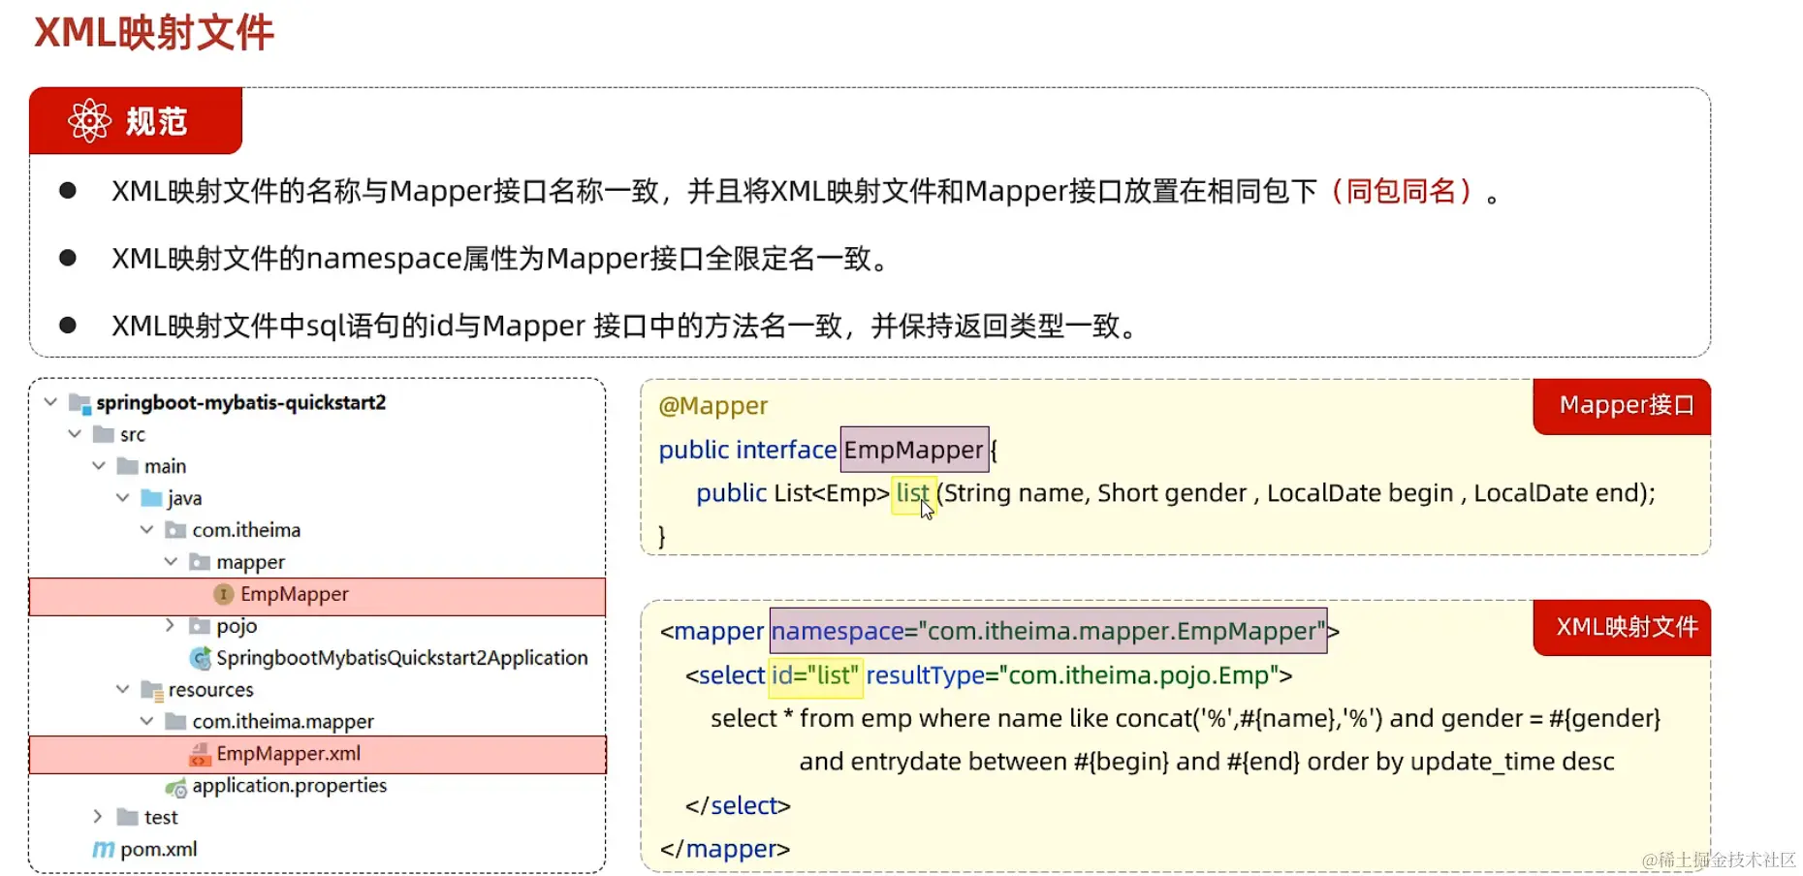Click the com.itheima package icon
The image size is (1803, 876).
[175, 530]
